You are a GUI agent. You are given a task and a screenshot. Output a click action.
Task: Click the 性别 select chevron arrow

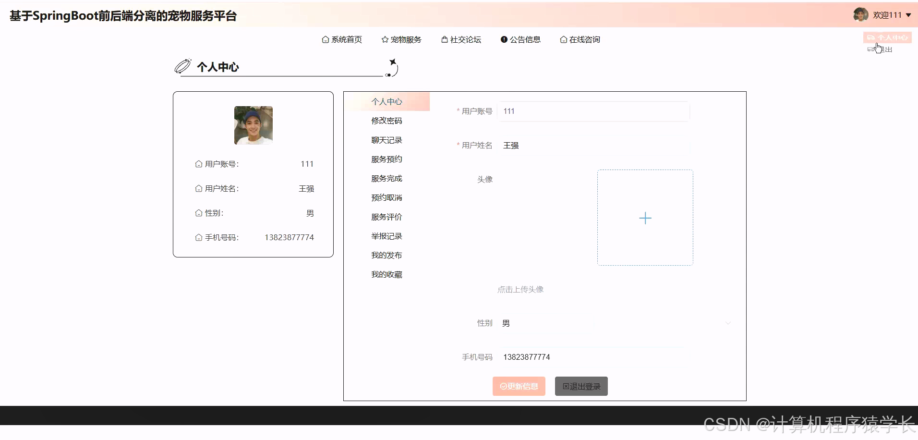pyautogui.click(x=728, y=323)
